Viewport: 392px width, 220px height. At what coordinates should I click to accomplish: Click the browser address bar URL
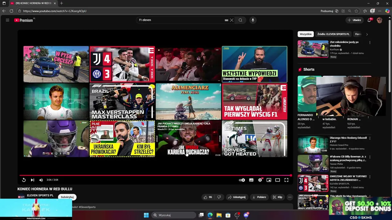(x=55, y=11)
